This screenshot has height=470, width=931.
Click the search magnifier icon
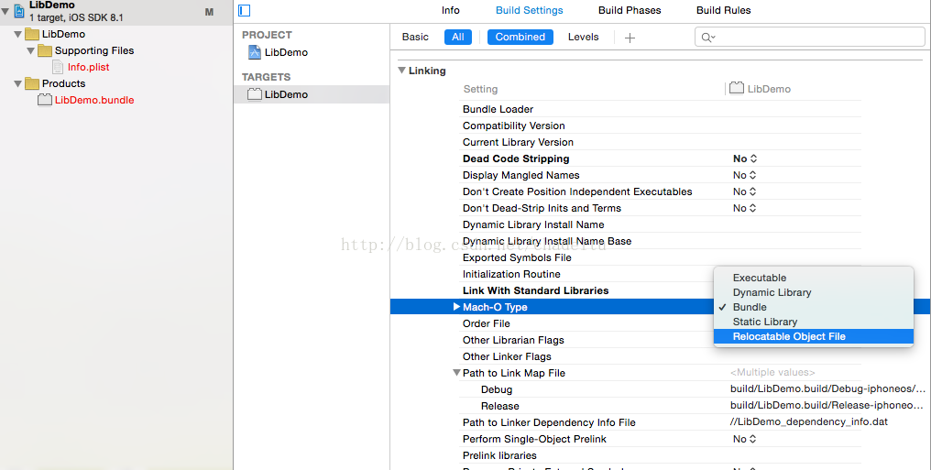[x=707, y=38]
